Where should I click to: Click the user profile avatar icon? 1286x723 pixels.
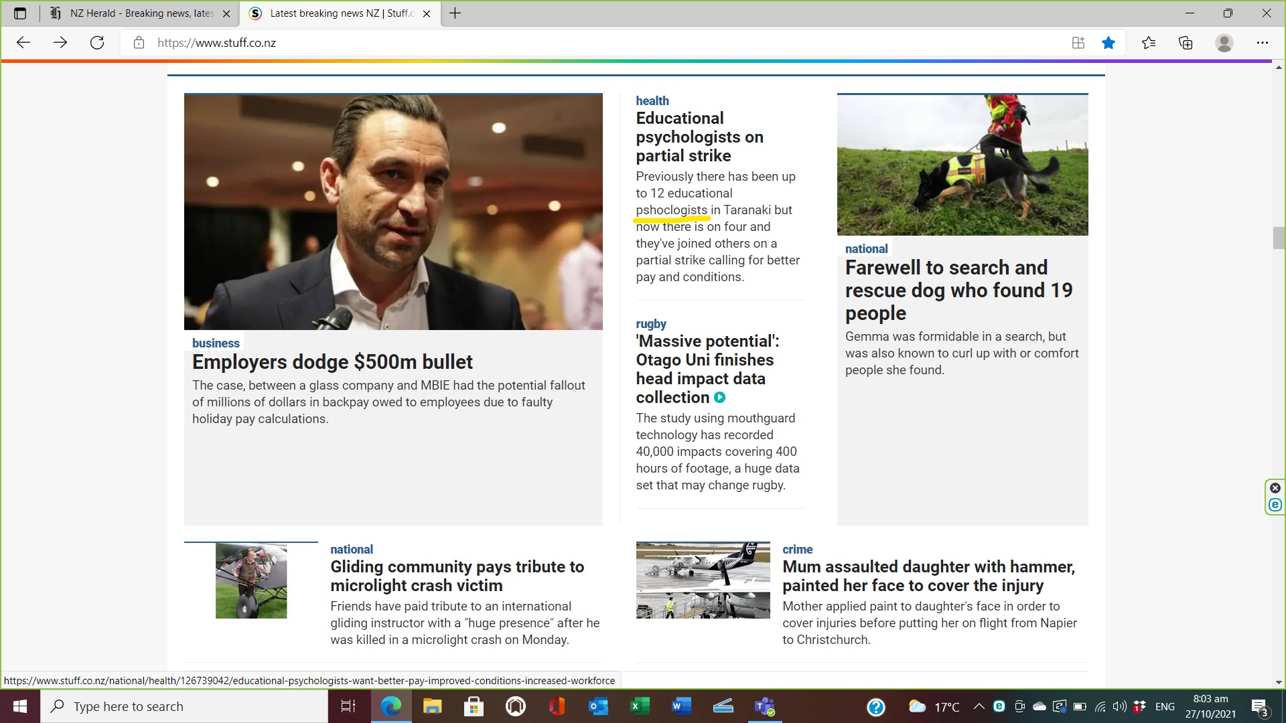click(1224, 43)
